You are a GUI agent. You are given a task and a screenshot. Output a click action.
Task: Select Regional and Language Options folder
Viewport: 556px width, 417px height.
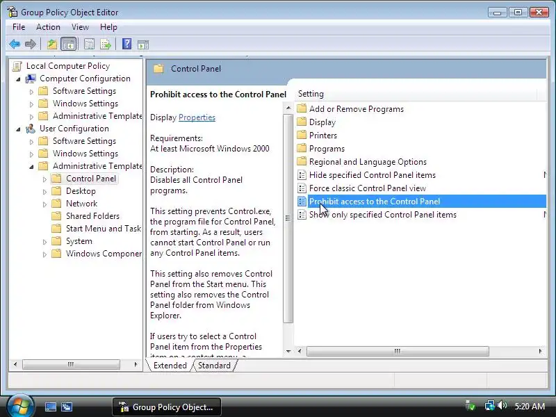pos(368,162)
